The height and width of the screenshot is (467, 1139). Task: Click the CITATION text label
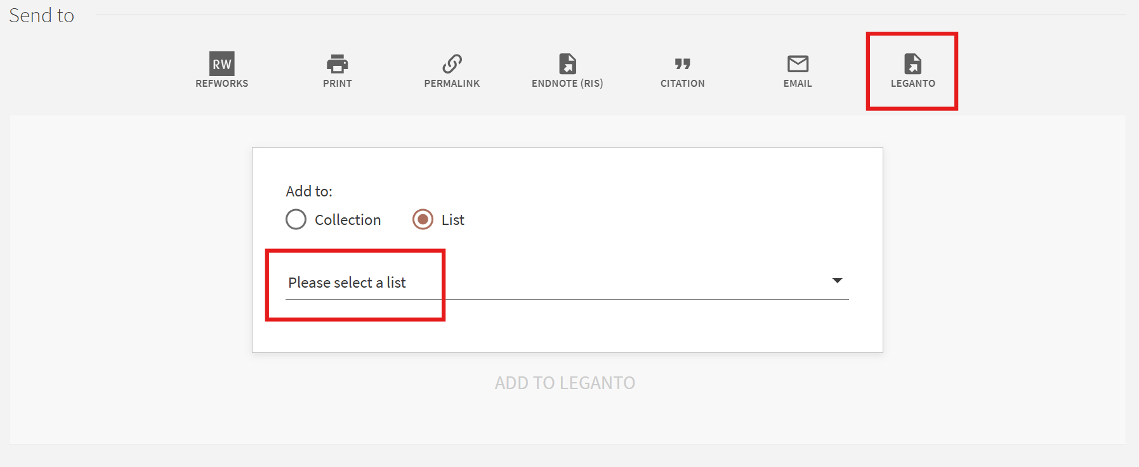(x=682, y=84)
